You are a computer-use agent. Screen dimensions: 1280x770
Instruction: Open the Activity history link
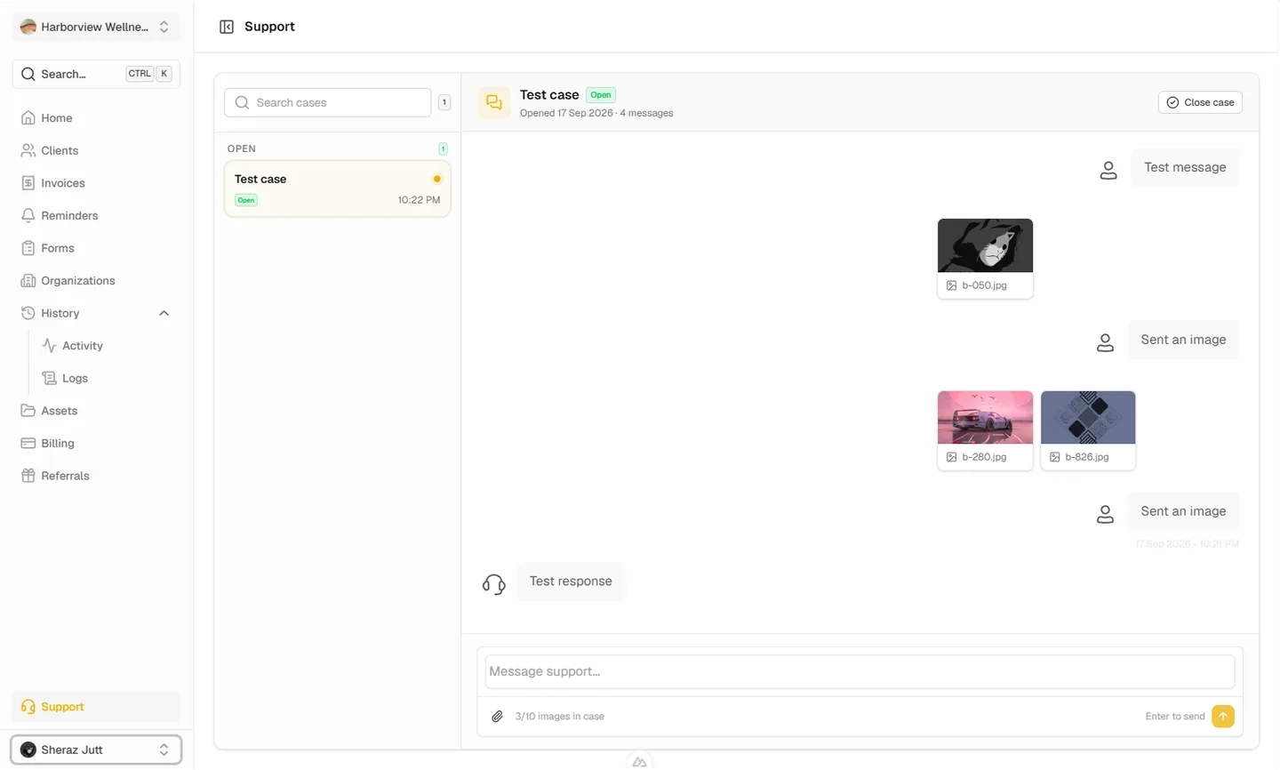pyautogui.click(x=83, y=346)
